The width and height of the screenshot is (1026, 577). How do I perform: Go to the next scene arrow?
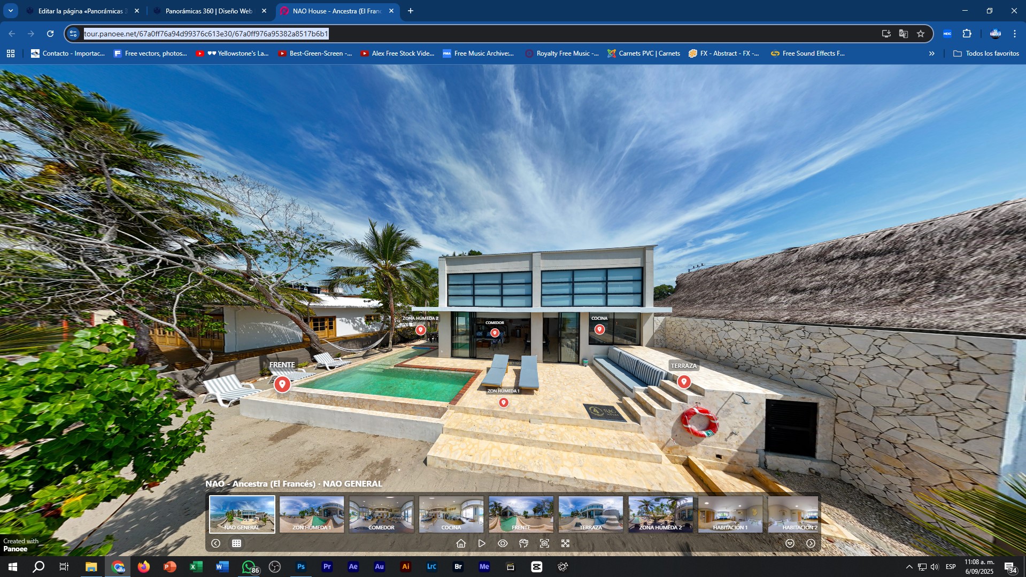tap(811, 543)
